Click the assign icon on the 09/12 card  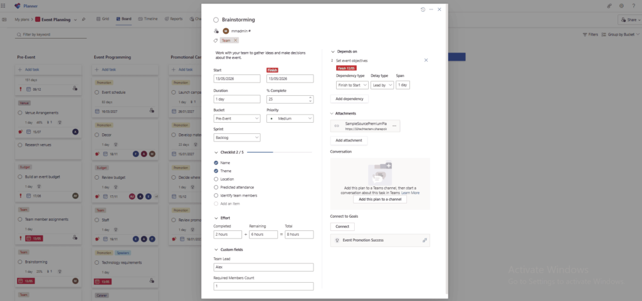pos(75,88)
